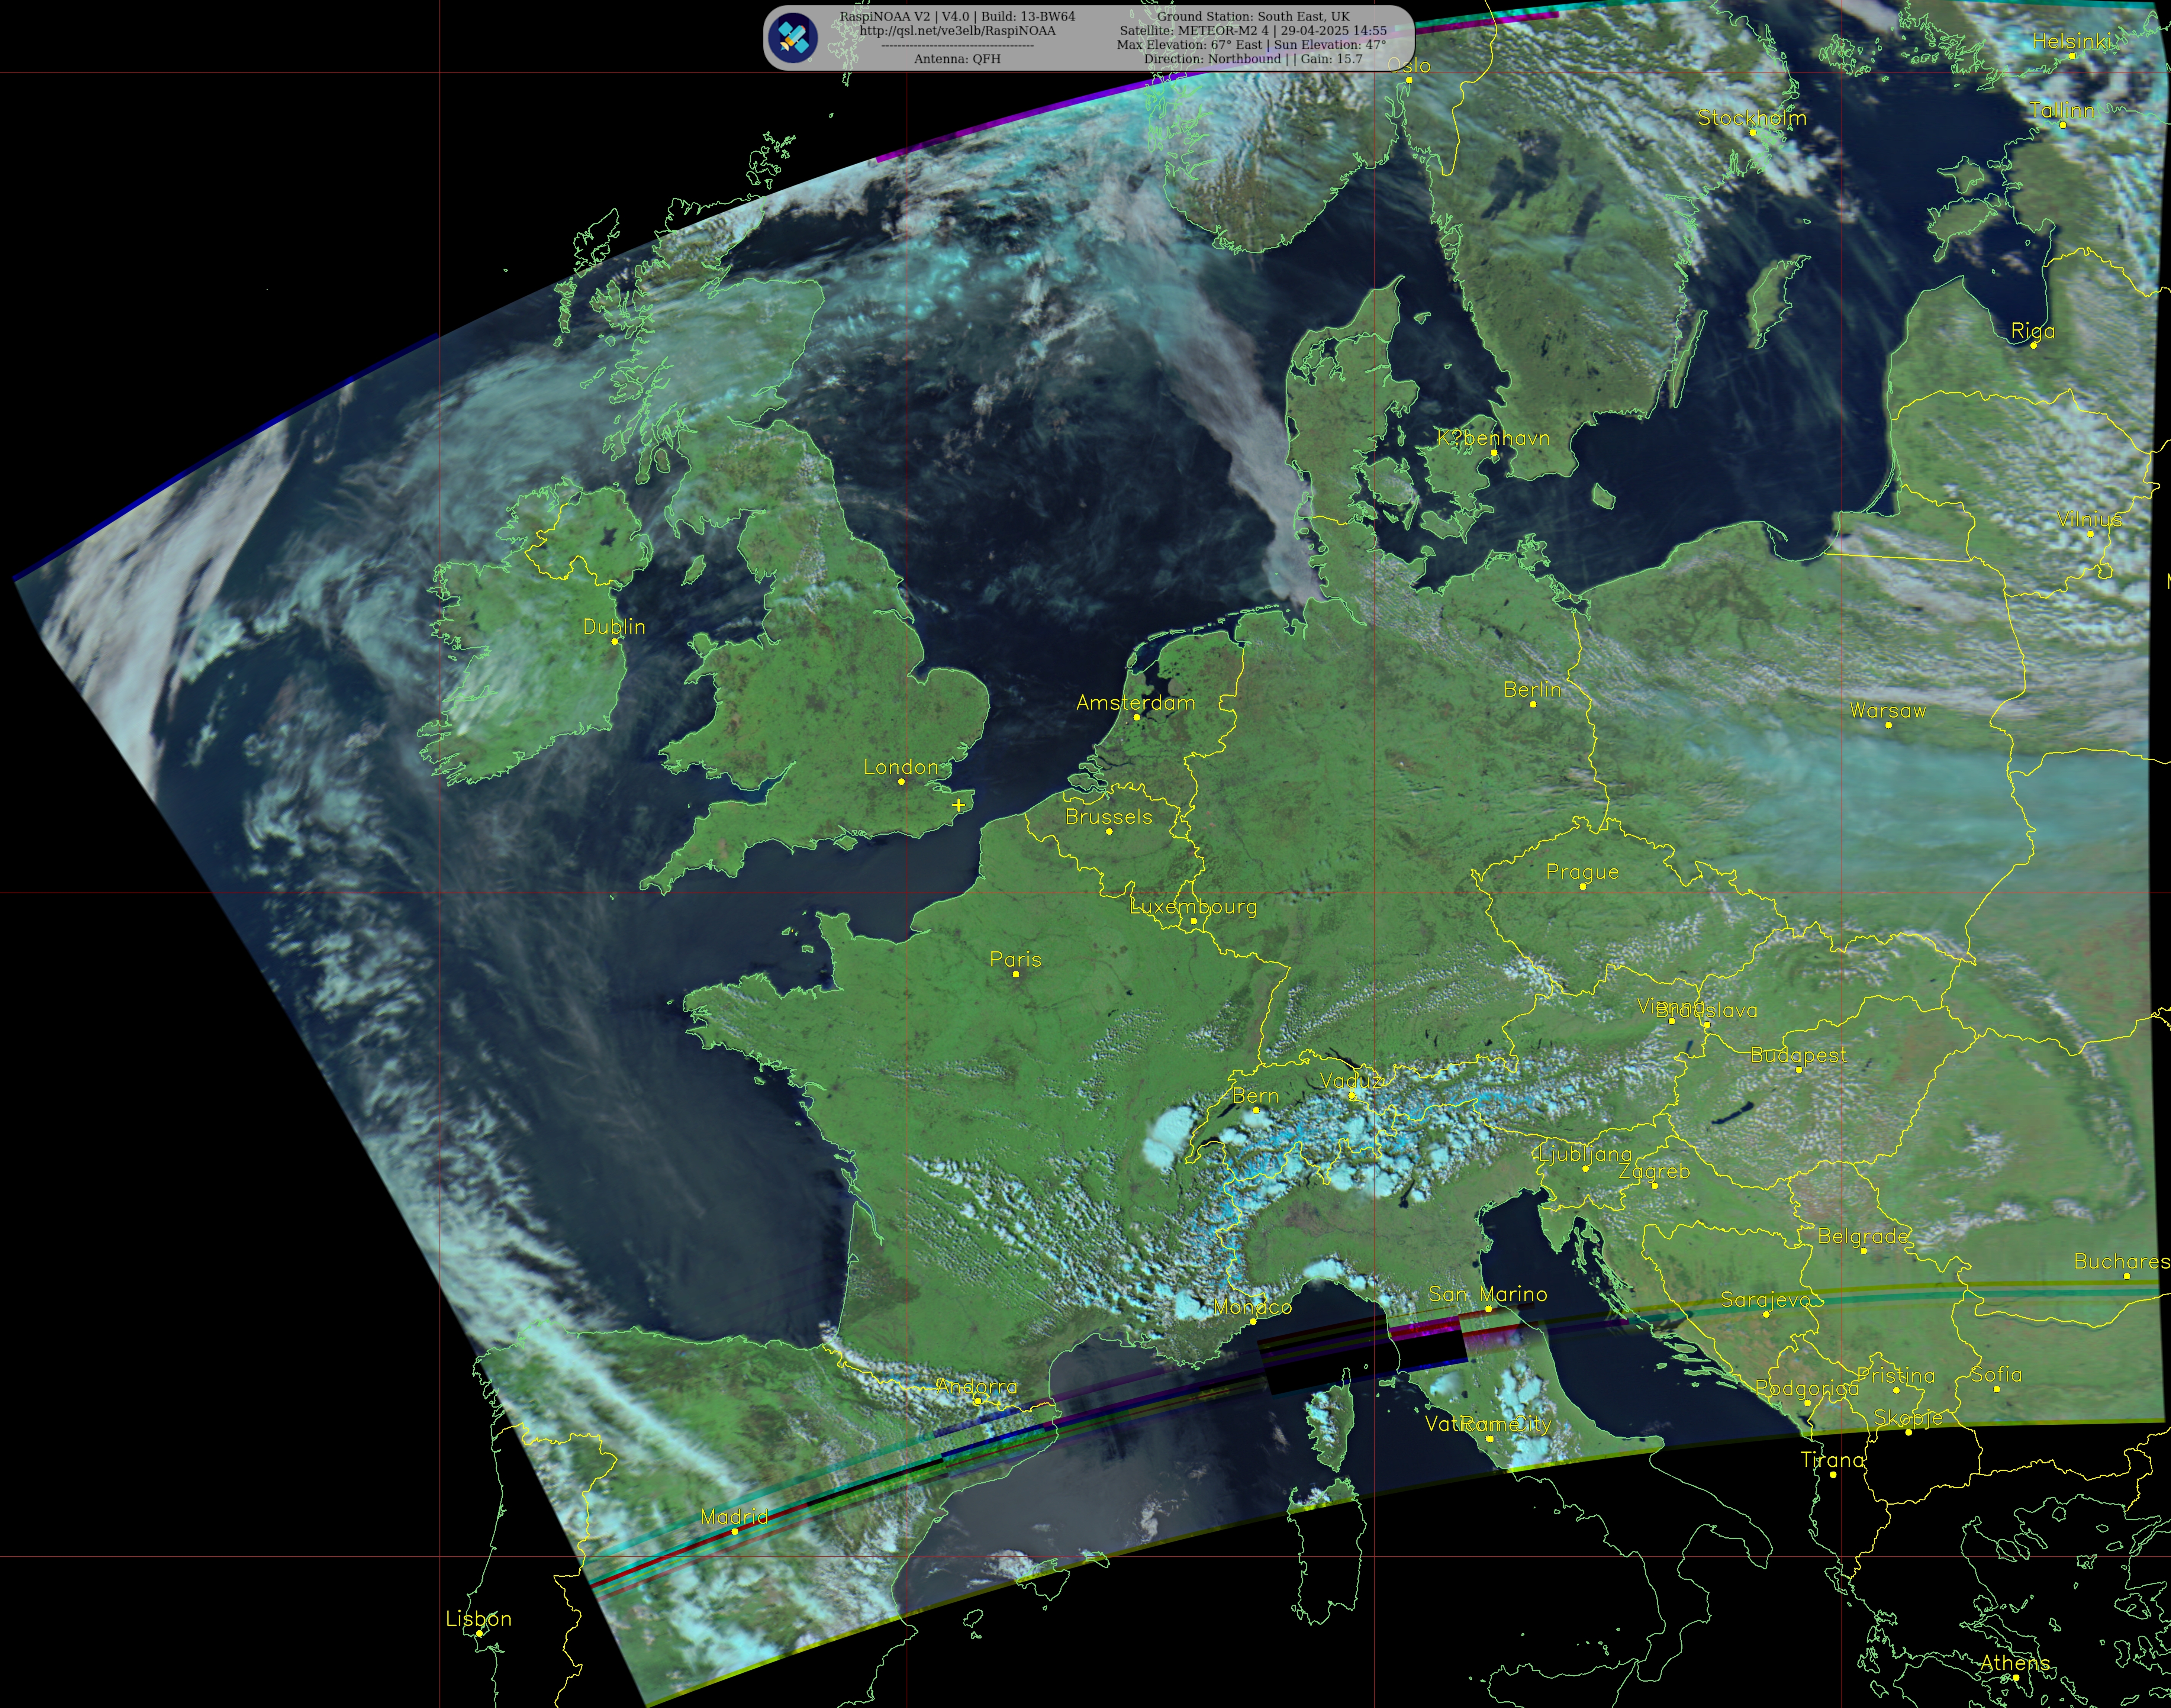2171x1708 pixels.
Task: Click 'Ground Station: South East, UK' text
Action: [1253, 17]
